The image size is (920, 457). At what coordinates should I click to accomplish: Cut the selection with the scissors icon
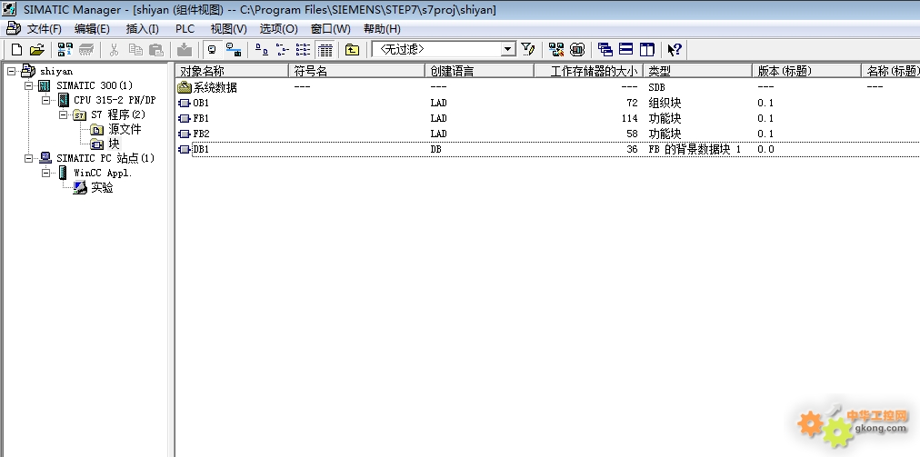tap(115, 50)
